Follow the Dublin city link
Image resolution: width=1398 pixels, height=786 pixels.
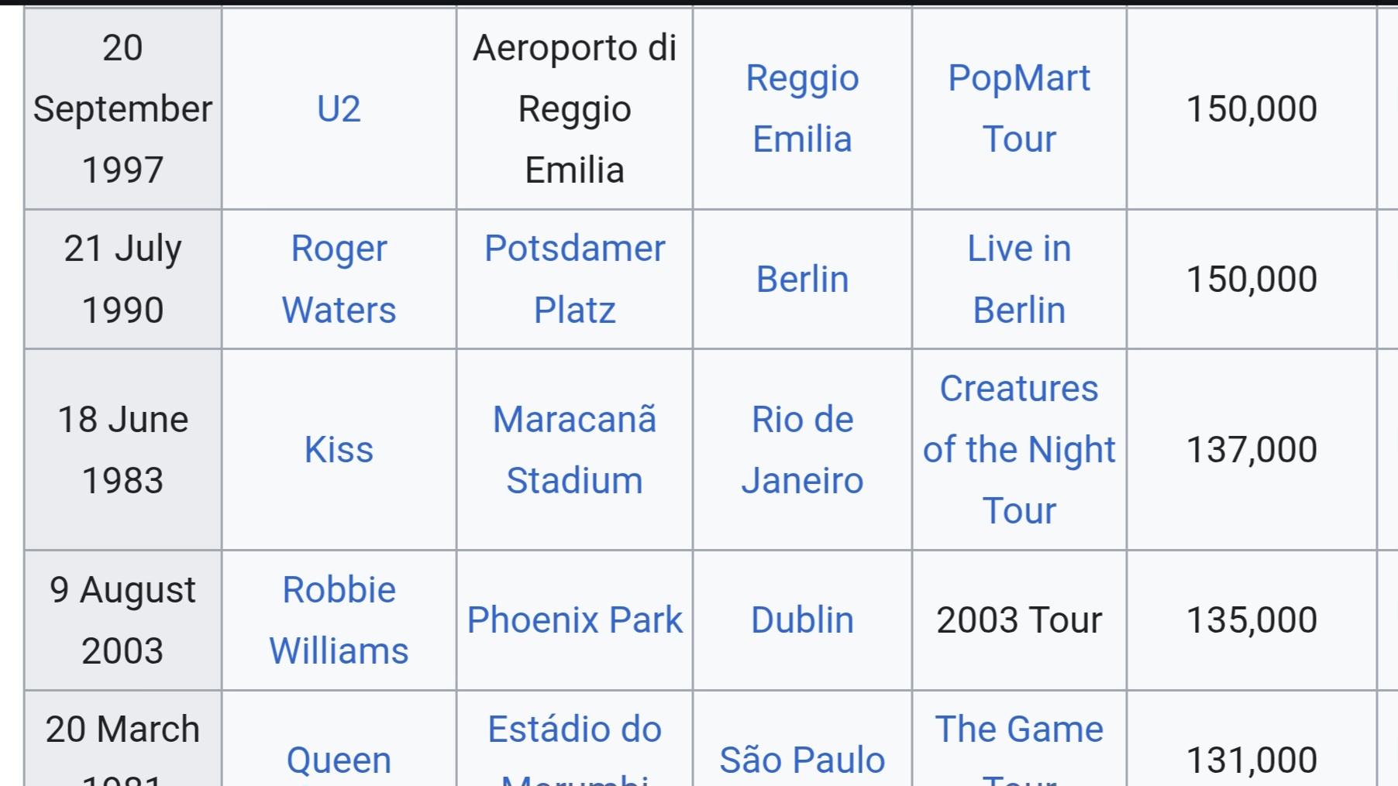coord(802,620)
